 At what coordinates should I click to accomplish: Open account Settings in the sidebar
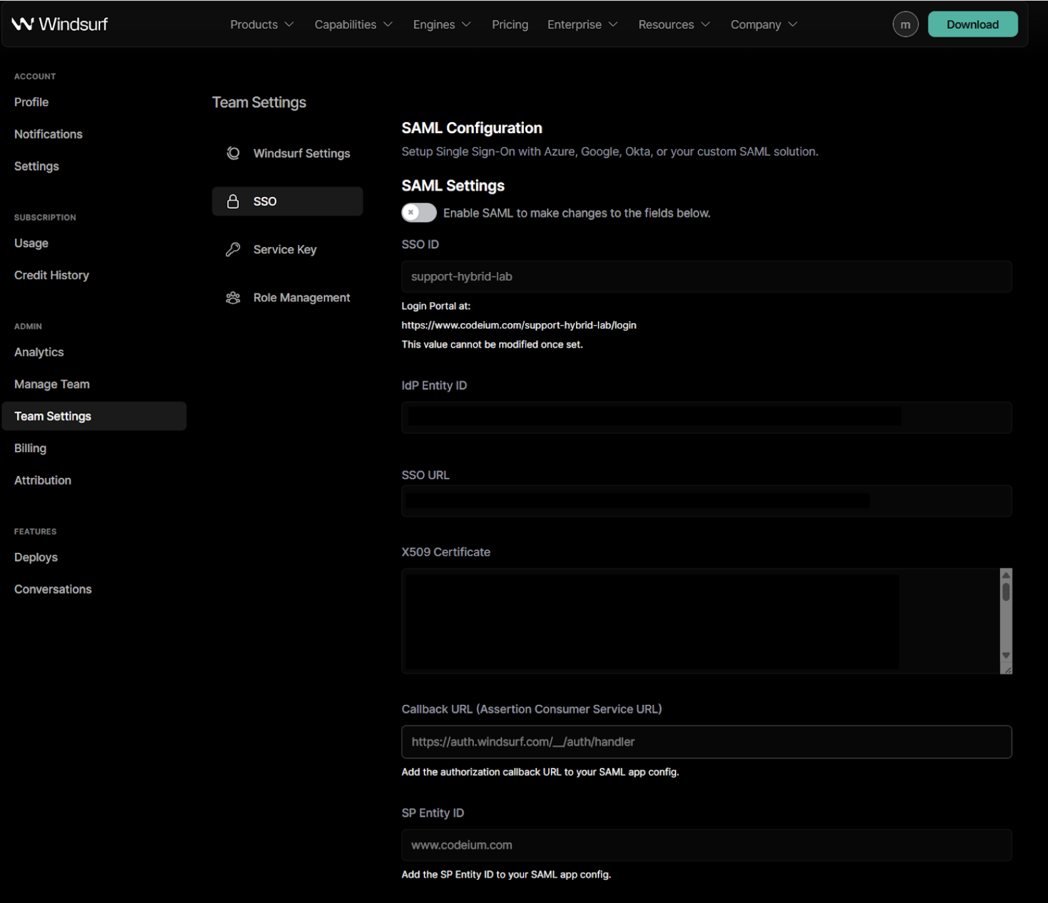pos(36,166)
